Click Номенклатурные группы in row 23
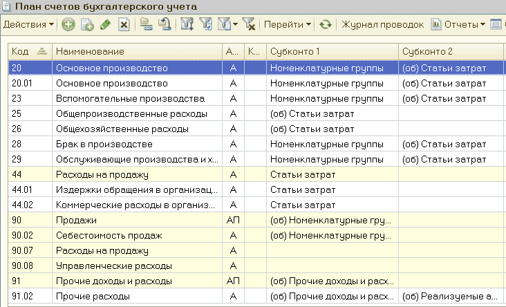This screenshot has width=506, height=307. (x=326, y=98)
